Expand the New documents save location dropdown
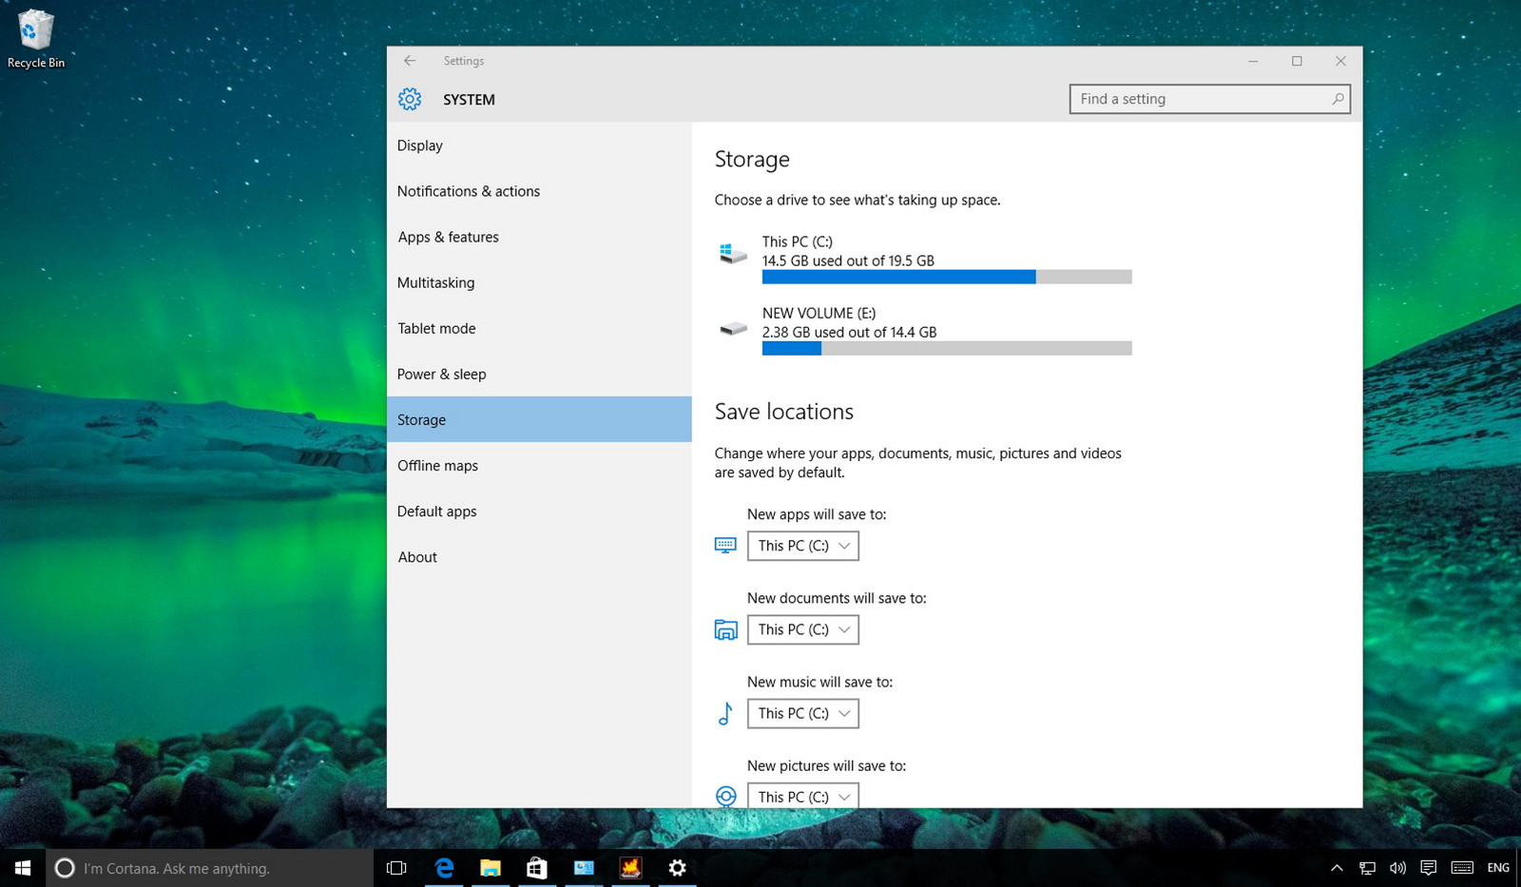Screen dimensions: 1521x887 (803, 629)
